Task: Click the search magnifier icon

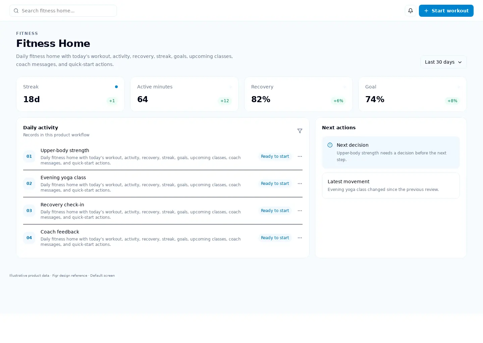Action: (16, 11)
